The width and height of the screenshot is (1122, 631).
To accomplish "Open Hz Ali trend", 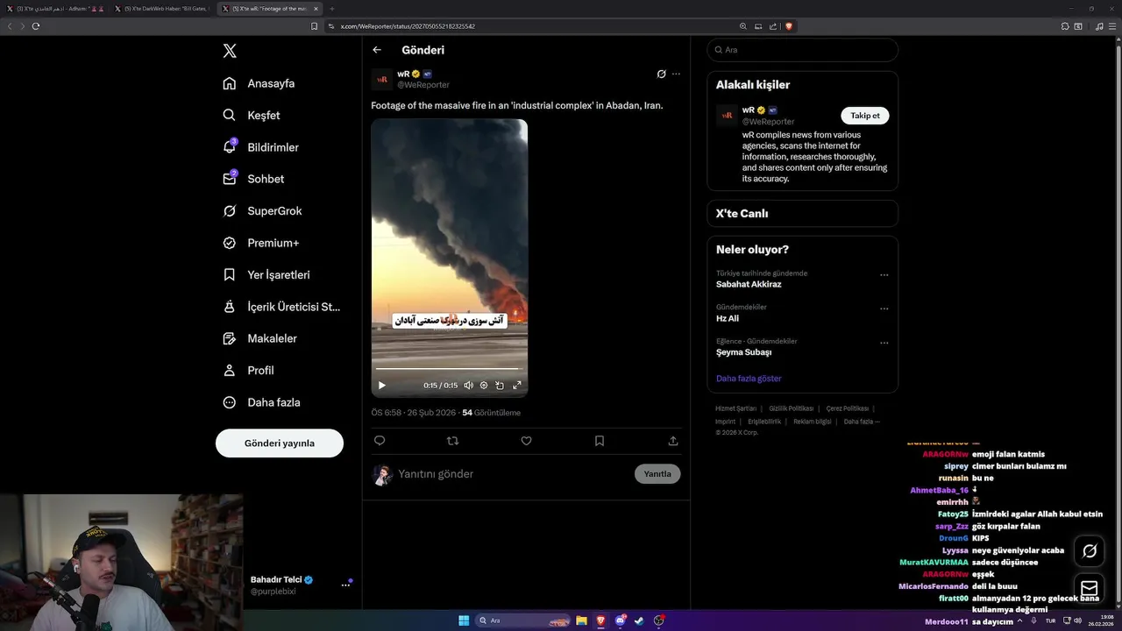I will click(728, 318).
